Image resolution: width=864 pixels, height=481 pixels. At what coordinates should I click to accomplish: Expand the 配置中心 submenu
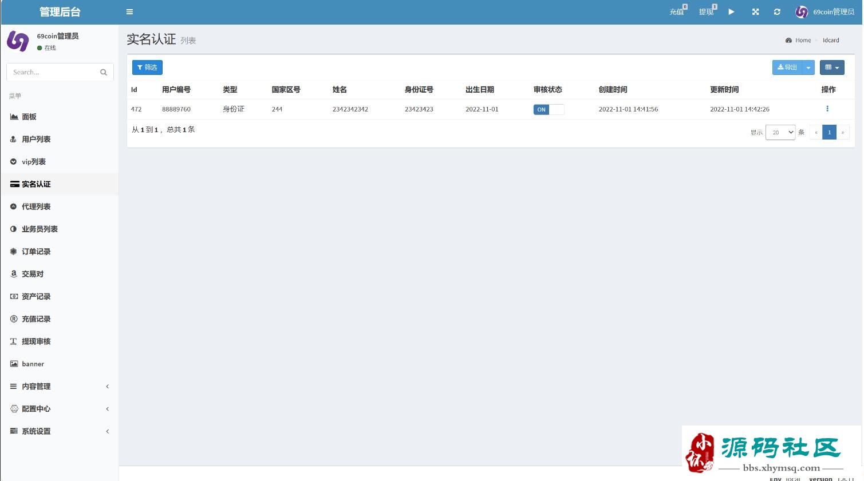pyautogui.click(x=60, y=409)
